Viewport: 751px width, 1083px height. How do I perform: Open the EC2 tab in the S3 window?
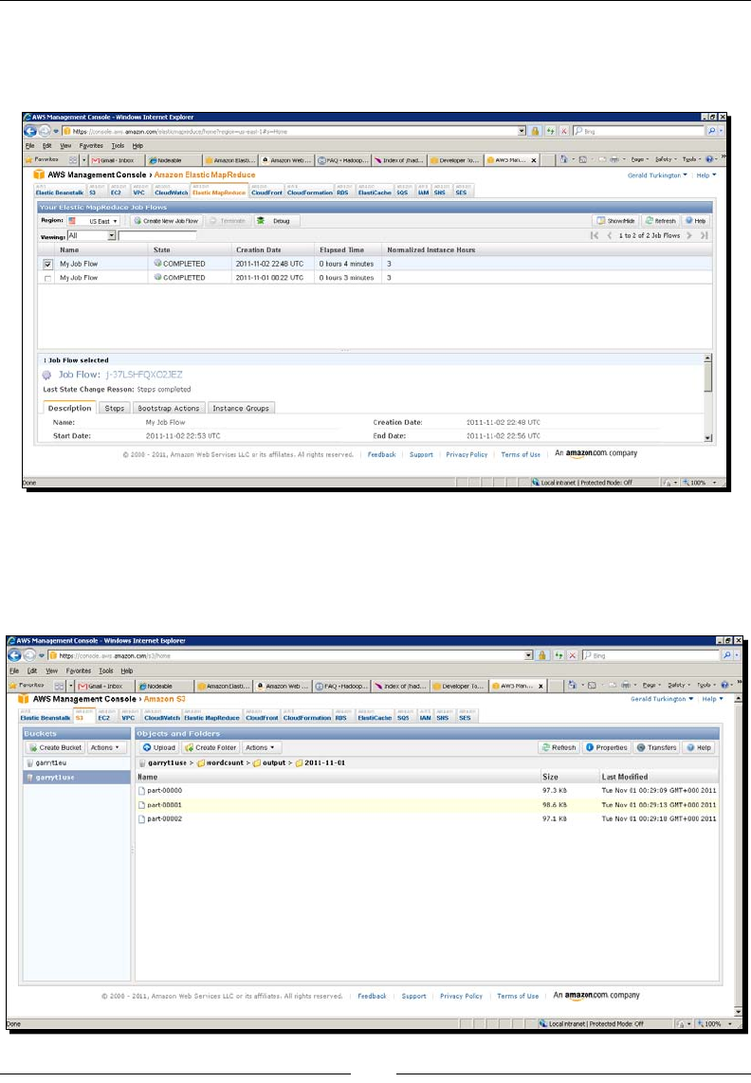[x=103, y=717]
